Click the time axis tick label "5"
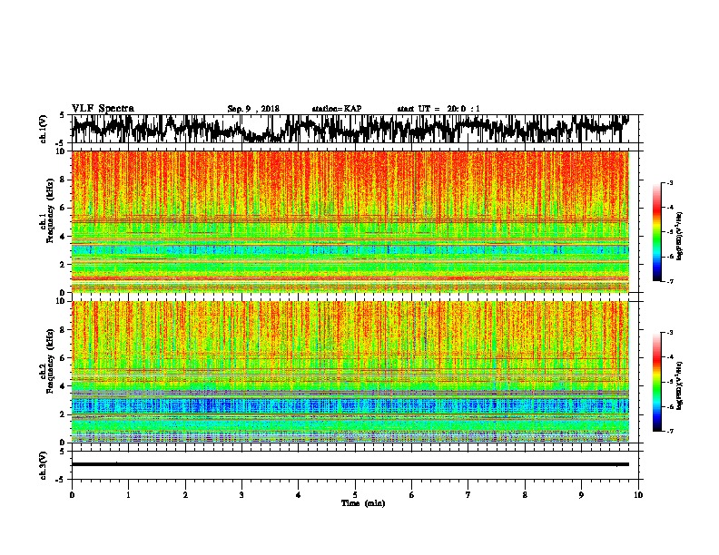The image size is (719, 555). click(x=355, y=495)
